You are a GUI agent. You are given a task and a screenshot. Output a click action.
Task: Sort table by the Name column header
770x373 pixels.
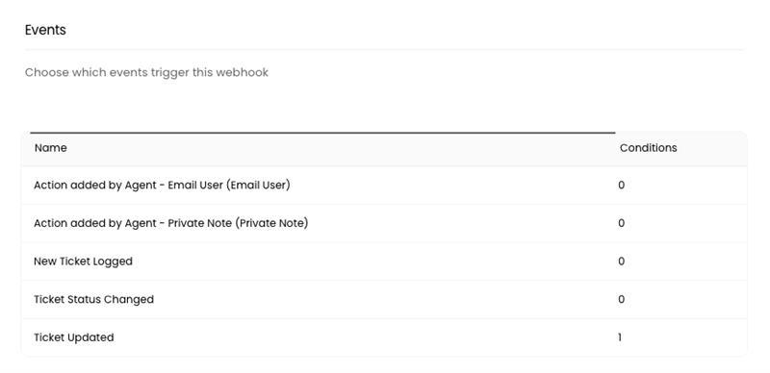(51, 148)
